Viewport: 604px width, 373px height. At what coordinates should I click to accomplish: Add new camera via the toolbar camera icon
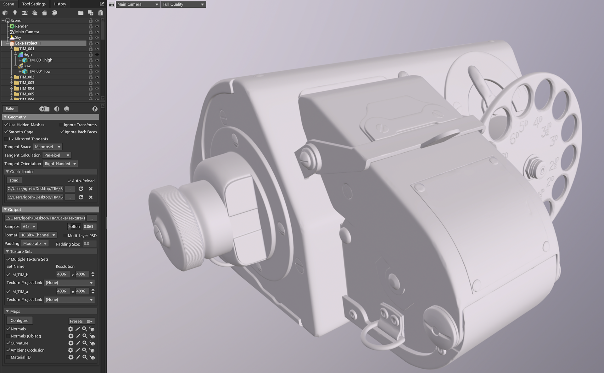[x=25, y=13]
